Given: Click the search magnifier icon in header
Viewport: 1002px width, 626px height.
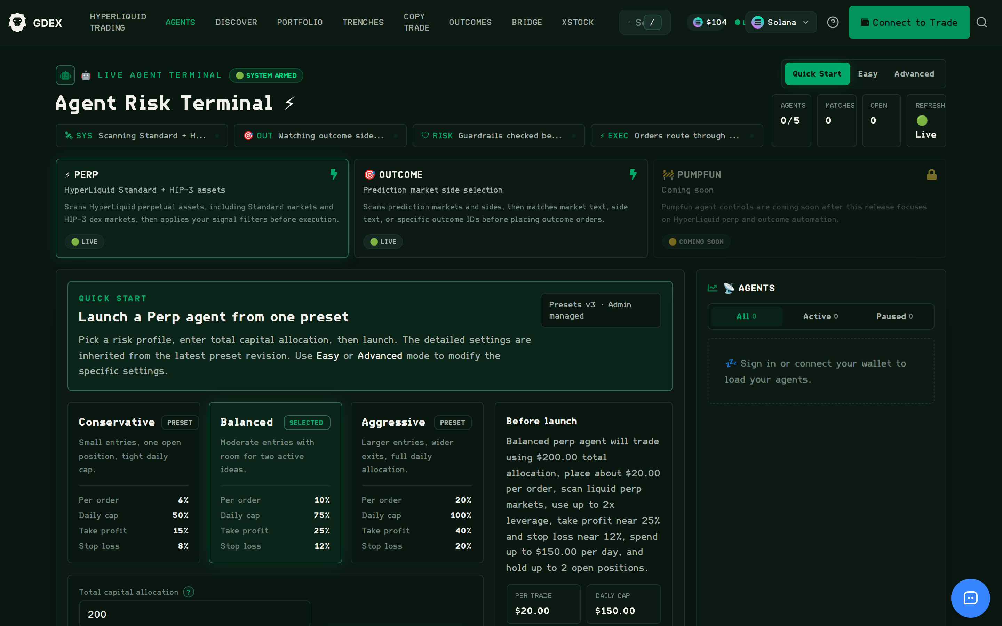Looking at the screenshot, I should [x=982, y=22].
